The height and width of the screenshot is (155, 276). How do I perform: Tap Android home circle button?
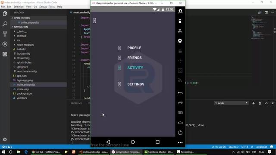133,142
